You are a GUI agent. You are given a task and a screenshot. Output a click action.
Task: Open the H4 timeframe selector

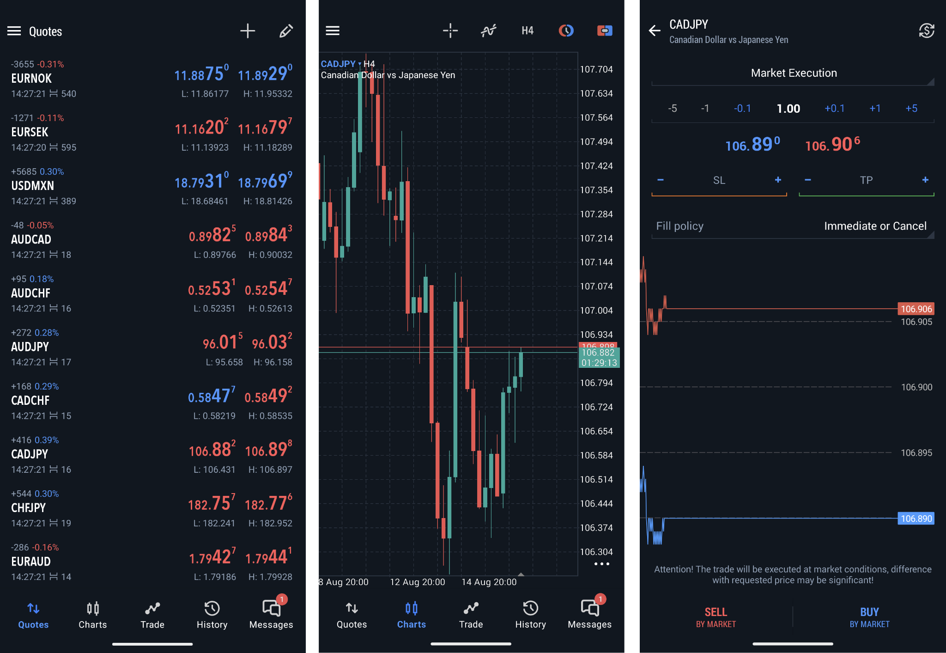click(x=527, y=31)
